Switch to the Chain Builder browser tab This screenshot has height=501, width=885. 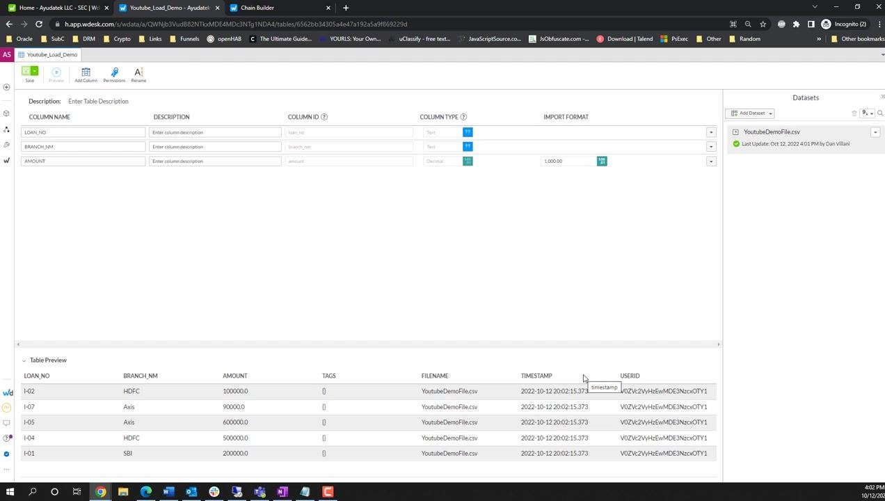tap(278, 8)
